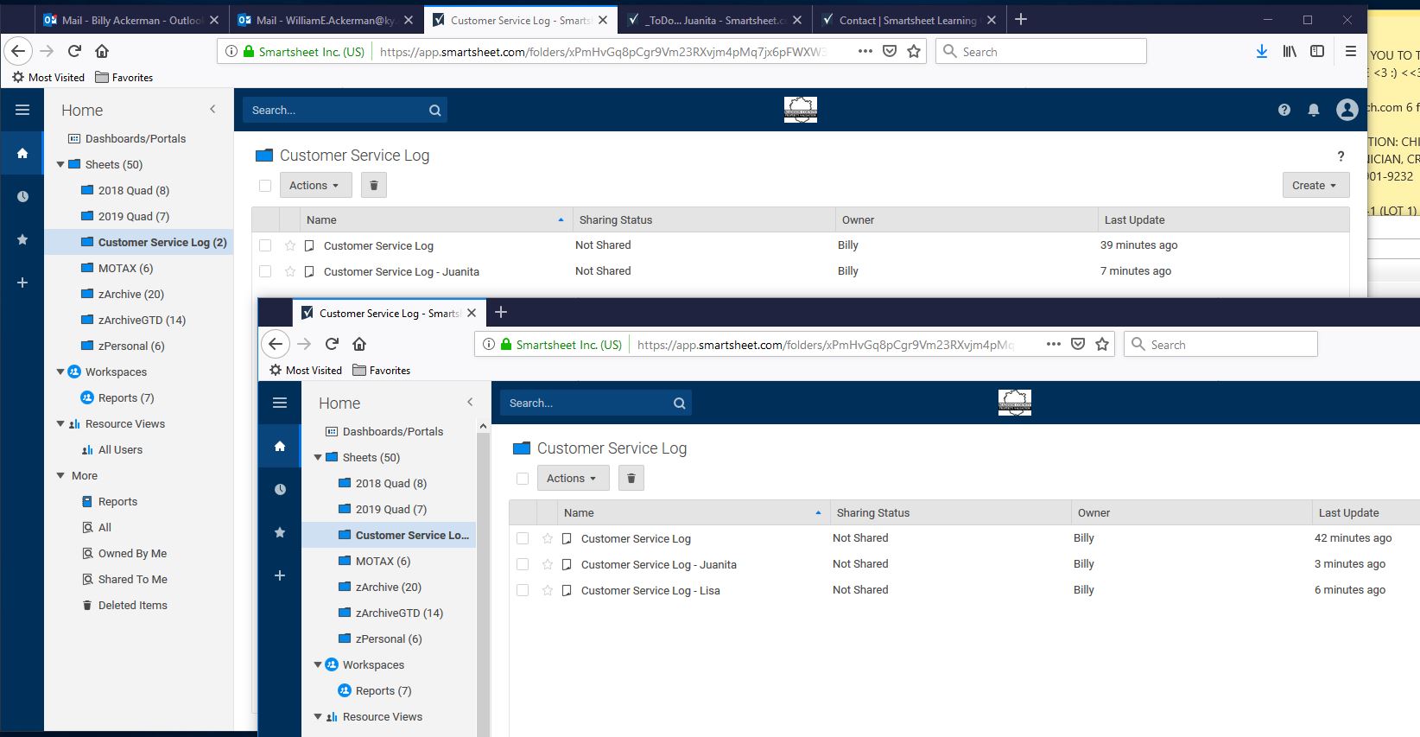The height and width of the screenshot is (737, 1420).
Task: Click Firefox Search box in front window
Action: [x=1220, y=344]
